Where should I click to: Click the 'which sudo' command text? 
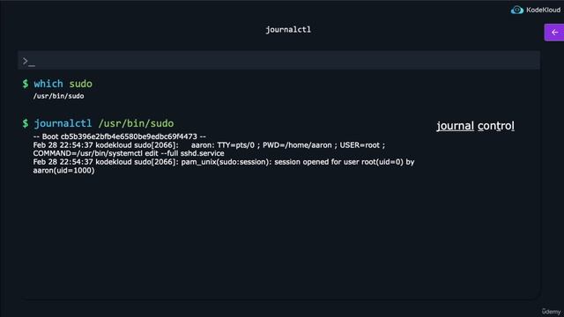pos(63,84)
